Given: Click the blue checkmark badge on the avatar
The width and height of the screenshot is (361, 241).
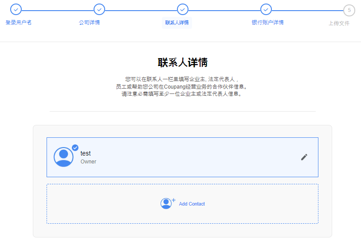Looking at the screenshot, I should click(75, 148).
